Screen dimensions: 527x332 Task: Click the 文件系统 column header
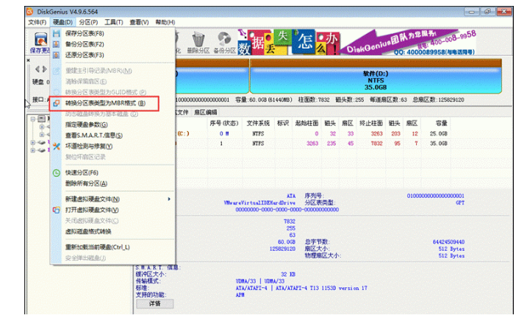[258, 123]
